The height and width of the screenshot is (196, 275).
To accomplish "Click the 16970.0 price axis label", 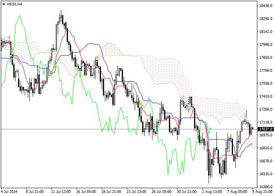I will pos(266,135).
